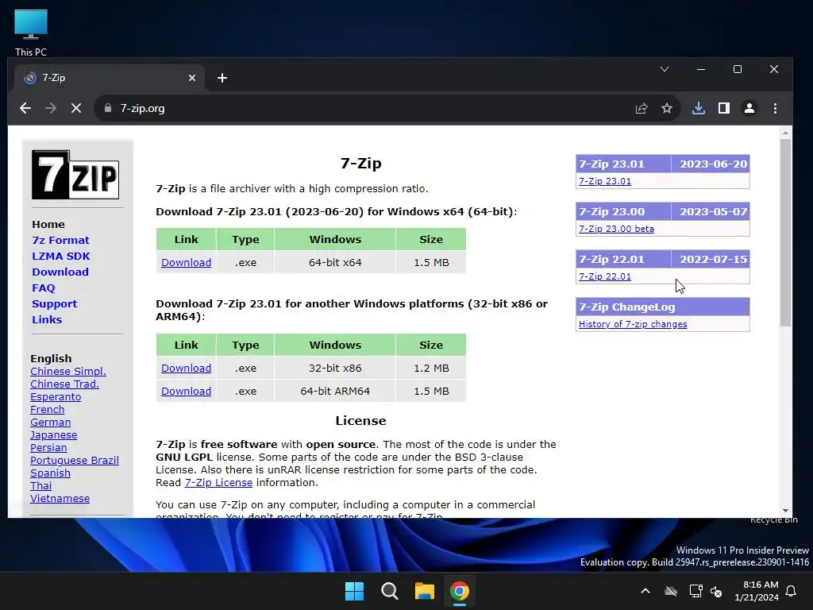Switch language to Spanish
The width and height of the screenshot is (813, 610).
50,473
